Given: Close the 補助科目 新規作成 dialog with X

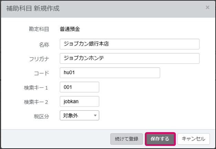Looking at the screenshot, I should (207, 7).
